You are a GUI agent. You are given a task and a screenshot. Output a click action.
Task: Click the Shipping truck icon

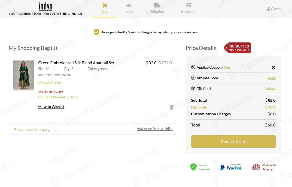[x=157, y=5]
